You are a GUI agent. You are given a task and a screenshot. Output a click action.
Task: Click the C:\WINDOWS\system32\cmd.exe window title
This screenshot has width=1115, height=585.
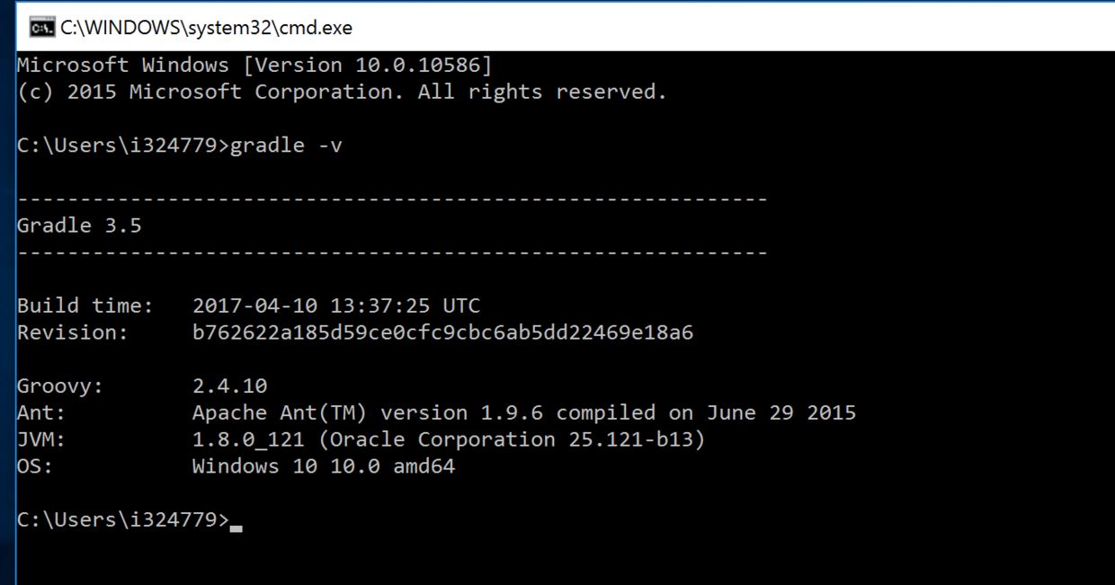pos(206,28)
